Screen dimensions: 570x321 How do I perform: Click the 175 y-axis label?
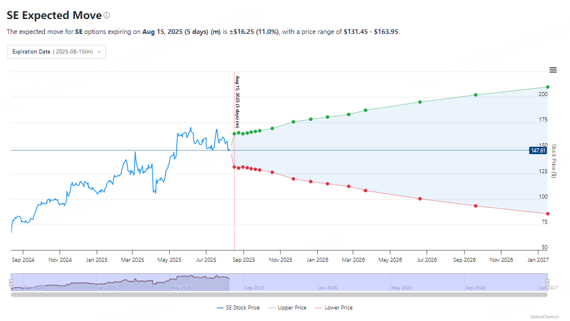(543, 120)
